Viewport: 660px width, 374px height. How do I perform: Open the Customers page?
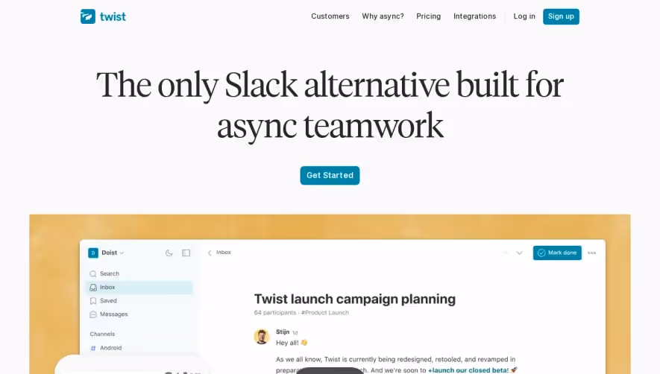pyautogui.click(x=330, y=16)
